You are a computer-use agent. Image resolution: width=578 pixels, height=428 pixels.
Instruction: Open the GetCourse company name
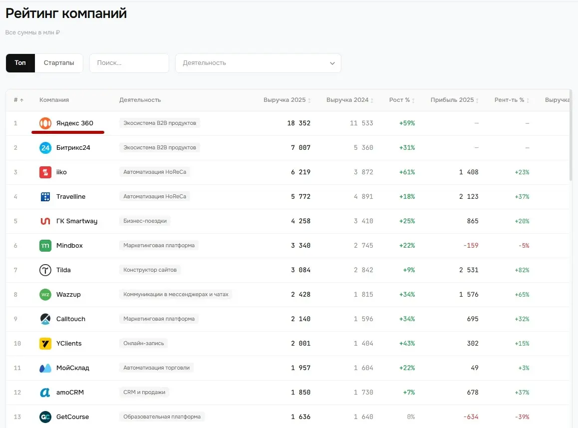[72, 417]
